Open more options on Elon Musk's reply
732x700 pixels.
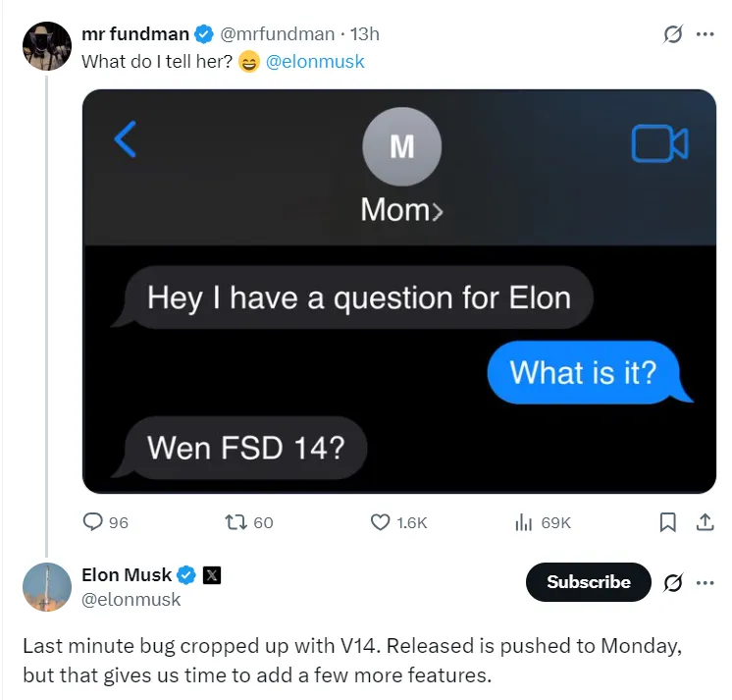[x=705, y=582]
